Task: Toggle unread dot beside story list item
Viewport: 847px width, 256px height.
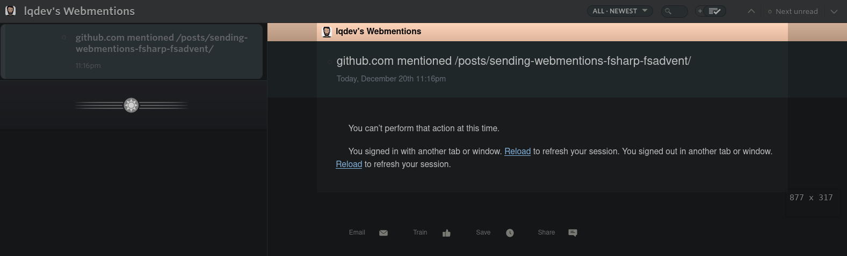Action: 64,37
